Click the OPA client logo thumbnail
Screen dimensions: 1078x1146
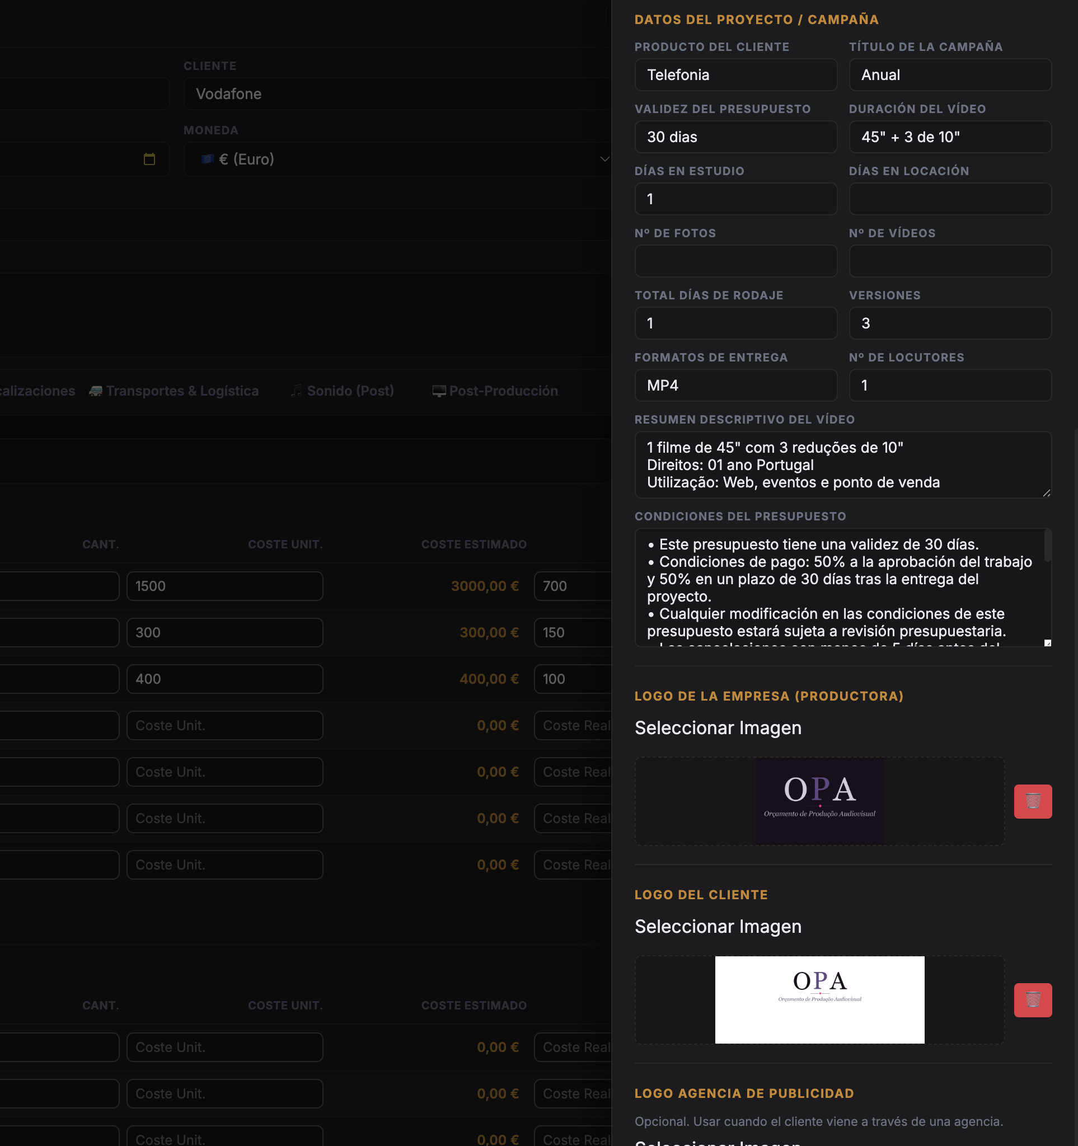coord(819,999)
